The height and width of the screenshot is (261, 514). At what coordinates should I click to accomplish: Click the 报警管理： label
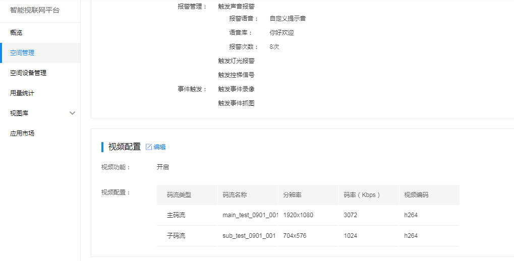pyautogui.click(x=192, y=6)
